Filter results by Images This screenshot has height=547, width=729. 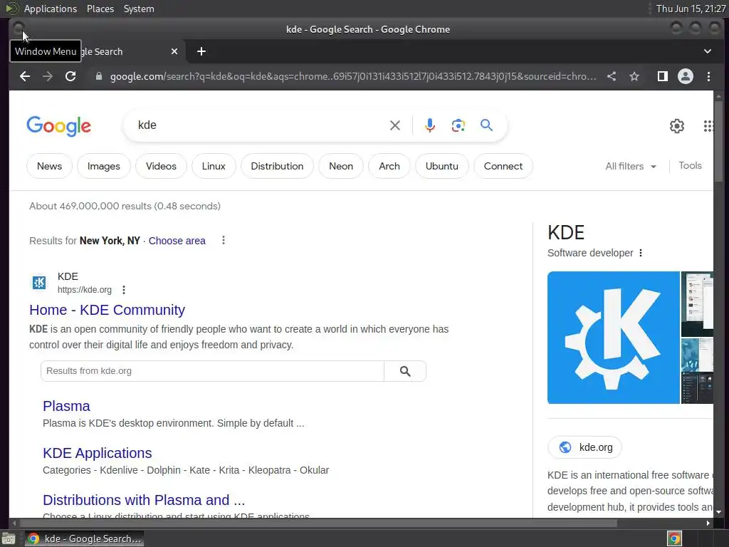104,166
